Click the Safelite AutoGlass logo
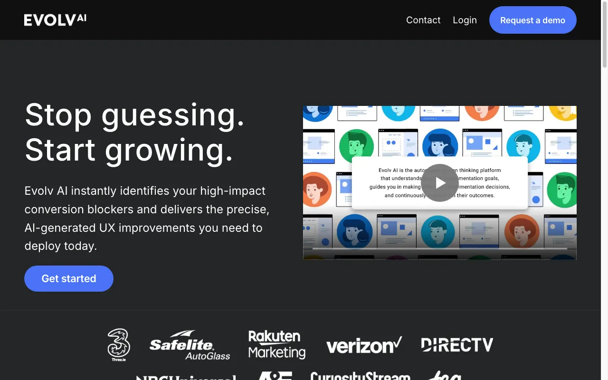608x380 pixels. point(190,345)
